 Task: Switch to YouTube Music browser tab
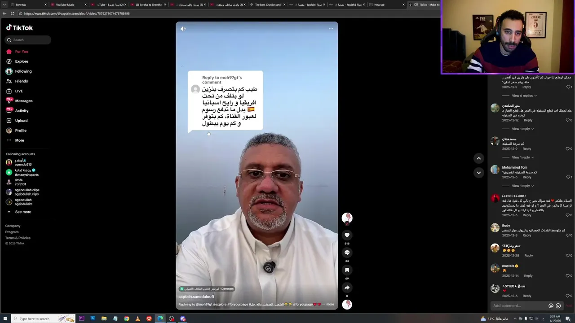coord(67,4)
